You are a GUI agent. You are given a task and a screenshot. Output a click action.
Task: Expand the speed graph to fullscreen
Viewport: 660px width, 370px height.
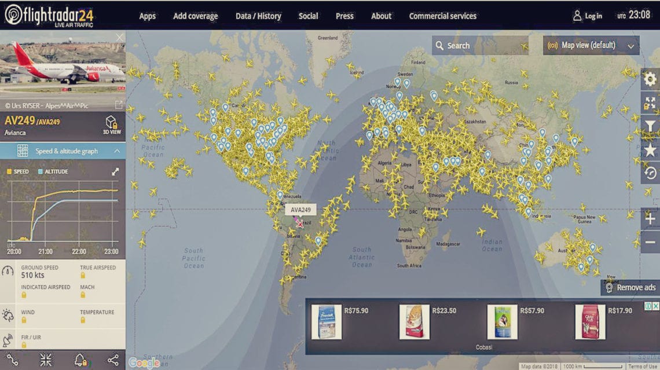pyautogui.click(x=115, y=172)
